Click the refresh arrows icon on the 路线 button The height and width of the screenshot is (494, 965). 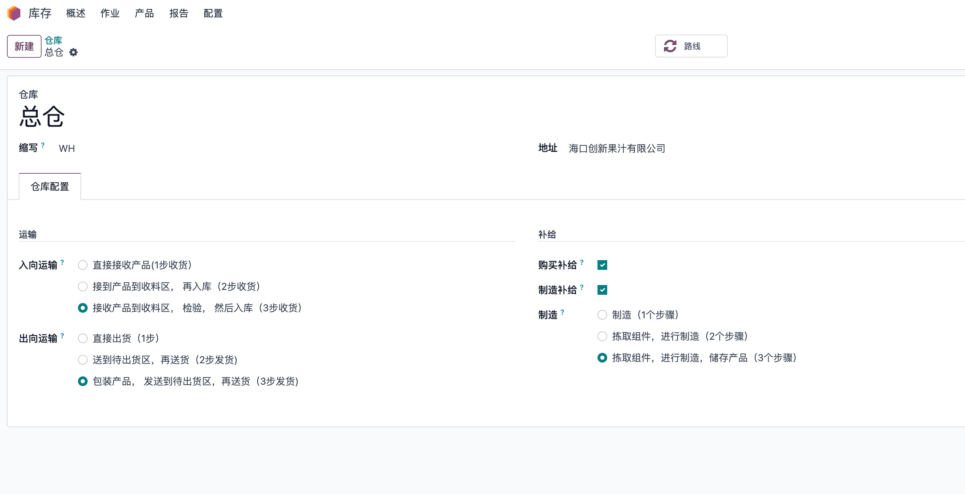(x=670, y=46)
